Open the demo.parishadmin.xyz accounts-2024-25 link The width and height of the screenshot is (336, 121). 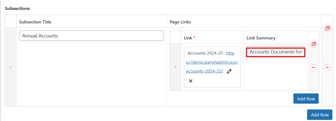point(212,62)
